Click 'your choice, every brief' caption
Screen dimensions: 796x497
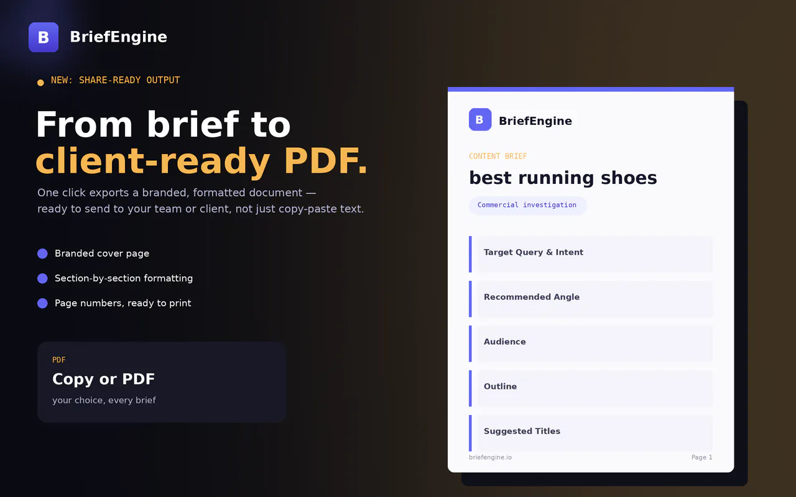104,400
